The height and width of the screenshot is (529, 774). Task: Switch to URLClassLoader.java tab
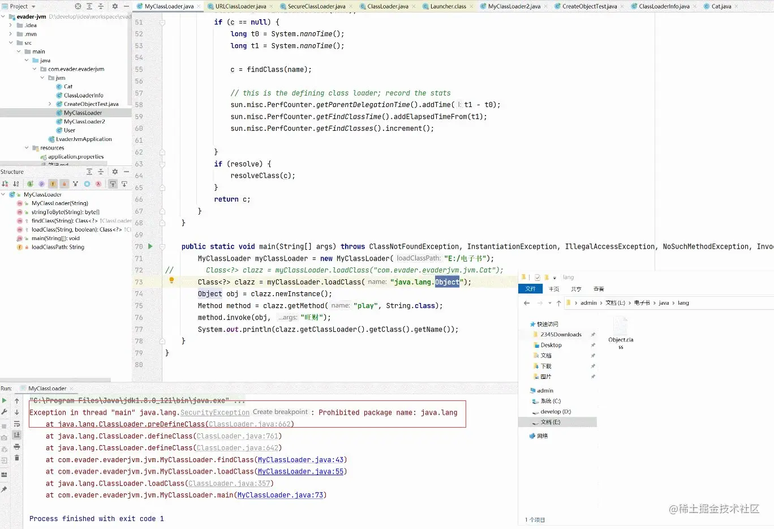pyautogui.click(x=240, y=6)
